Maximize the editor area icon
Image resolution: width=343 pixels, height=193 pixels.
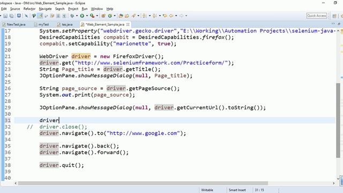(x=339, y=24)
